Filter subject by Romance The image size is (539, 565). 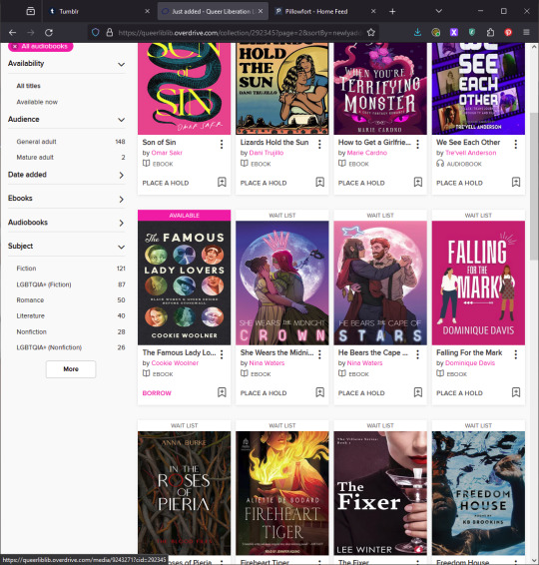tap(30, 300)
